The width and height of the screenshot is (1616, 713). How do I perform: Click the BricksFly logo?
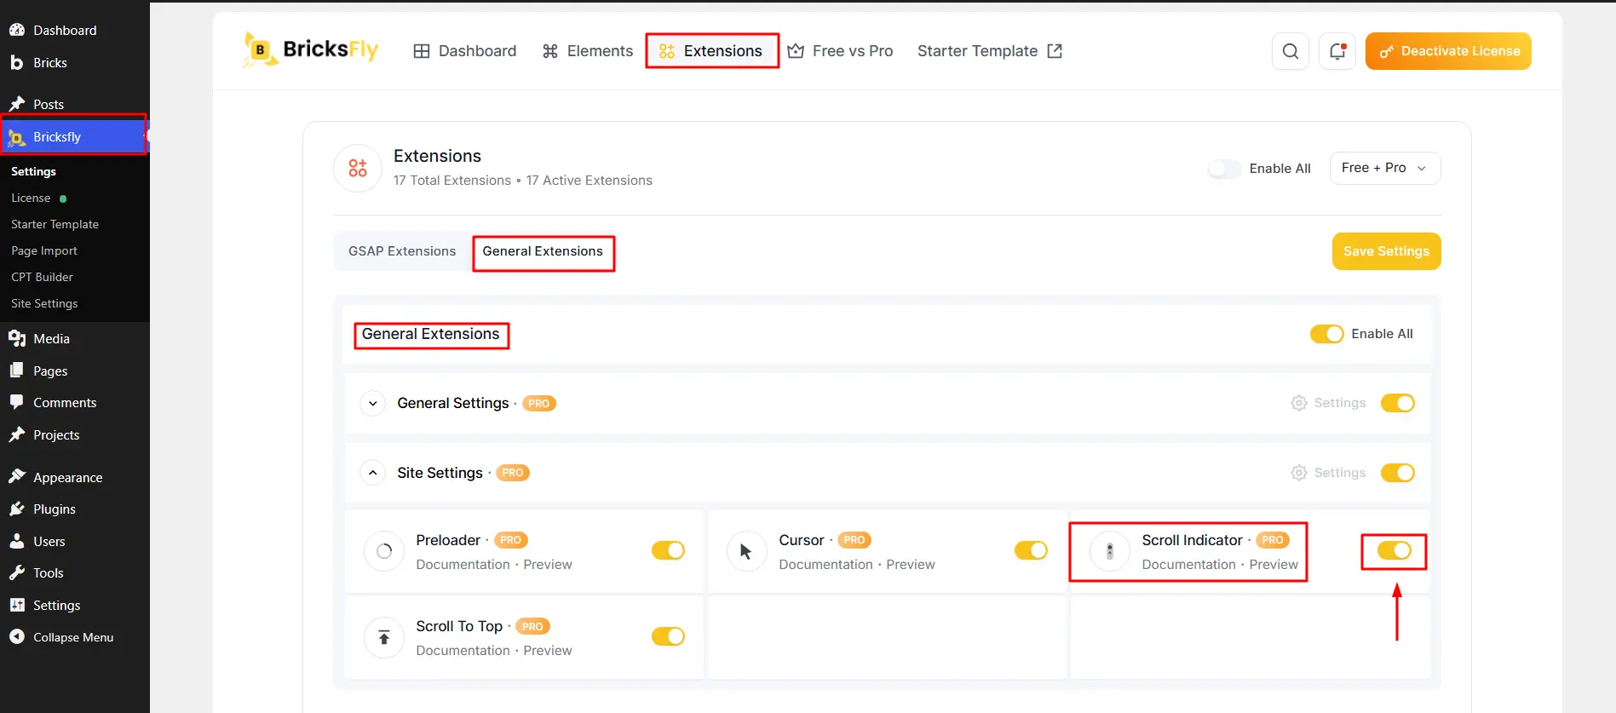coord(310,50)
